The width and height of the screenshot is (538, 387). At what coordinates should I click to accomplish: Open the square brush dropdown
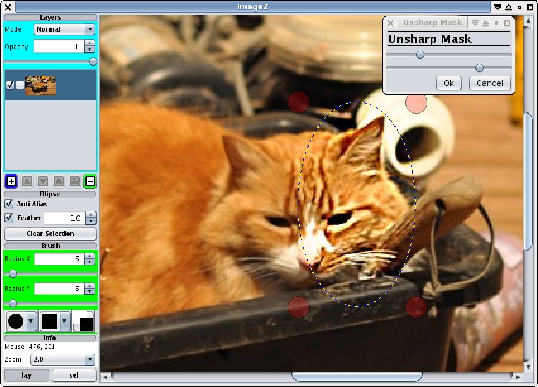click(64, 321)
